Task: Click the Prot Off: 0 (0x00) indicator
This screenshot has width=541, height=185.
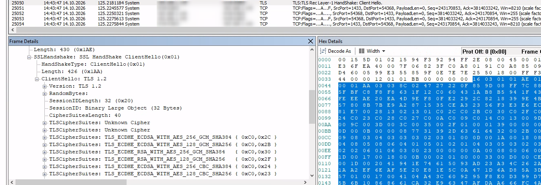Action: (x=484, y=52)
